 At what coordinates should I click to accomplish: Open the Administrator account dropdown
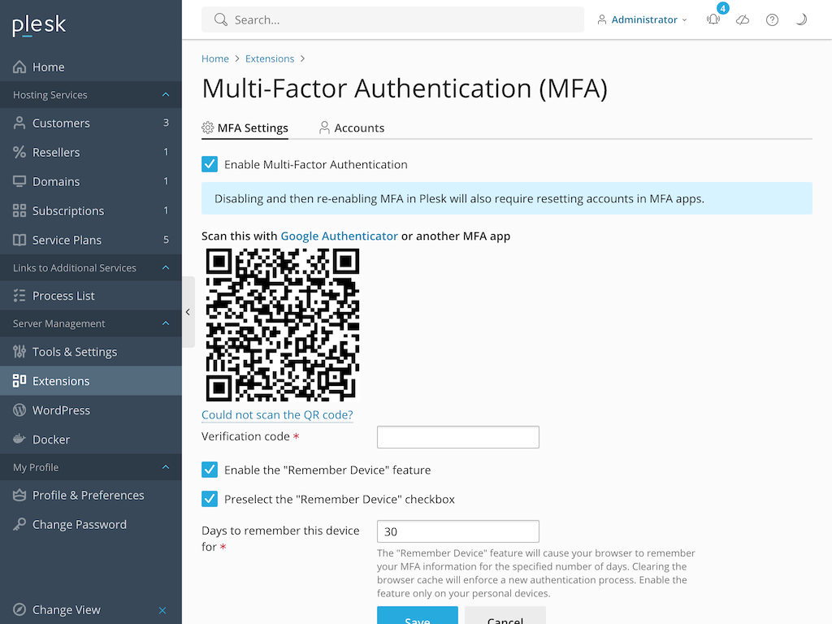pos(643,19)
